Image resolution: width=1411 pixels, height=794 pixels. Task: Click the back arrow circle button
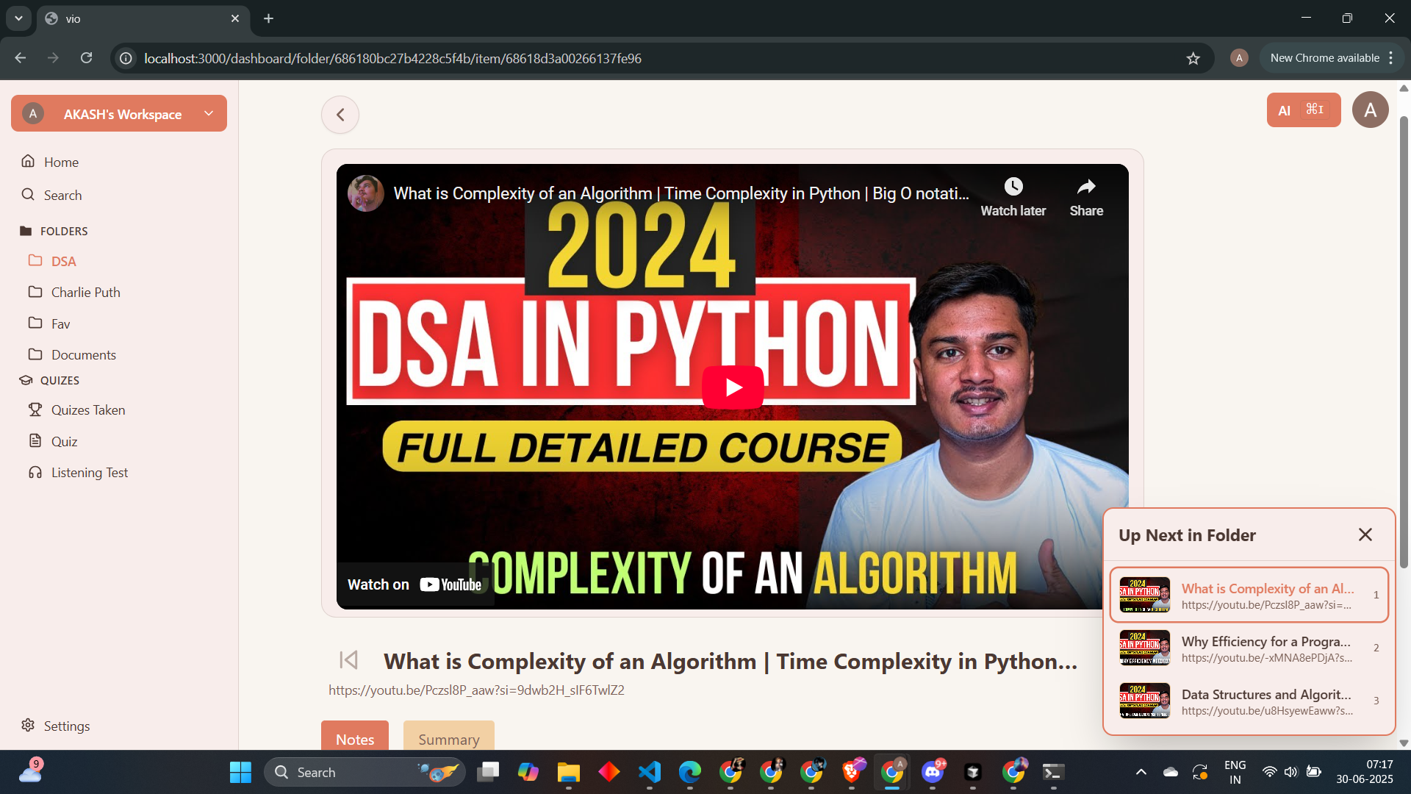[340, 115]
